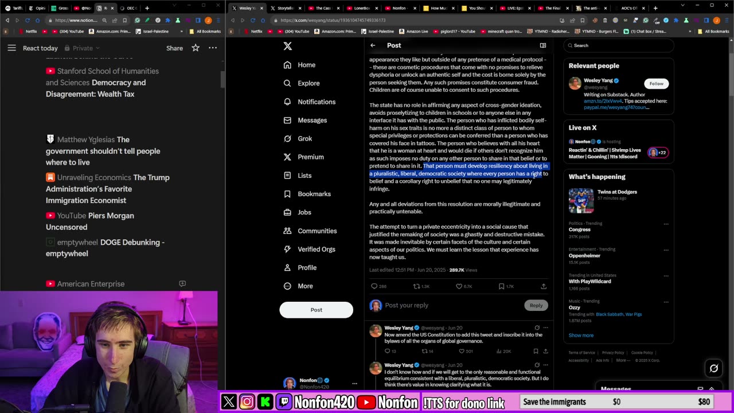Open options for the Congress trend
This screenshot has width=734, height=413.
[x=666, y=224]
